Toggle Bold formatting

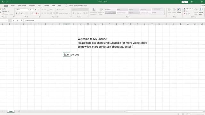[16, 13]
